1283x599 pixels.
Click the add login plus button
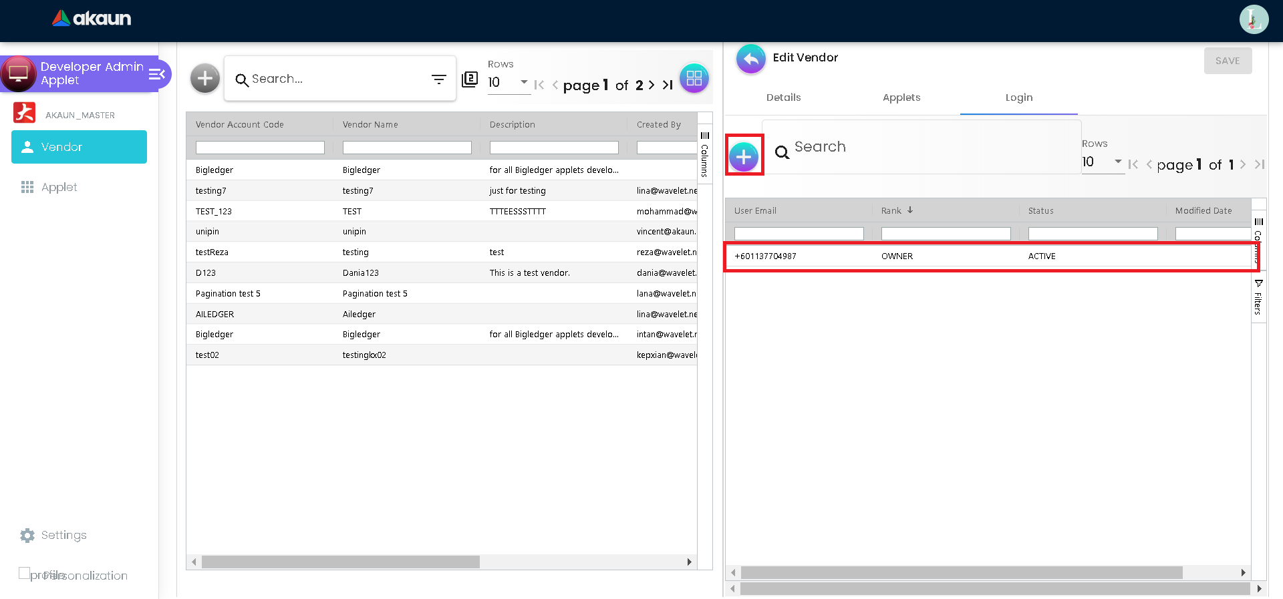[x=744, y=158]
